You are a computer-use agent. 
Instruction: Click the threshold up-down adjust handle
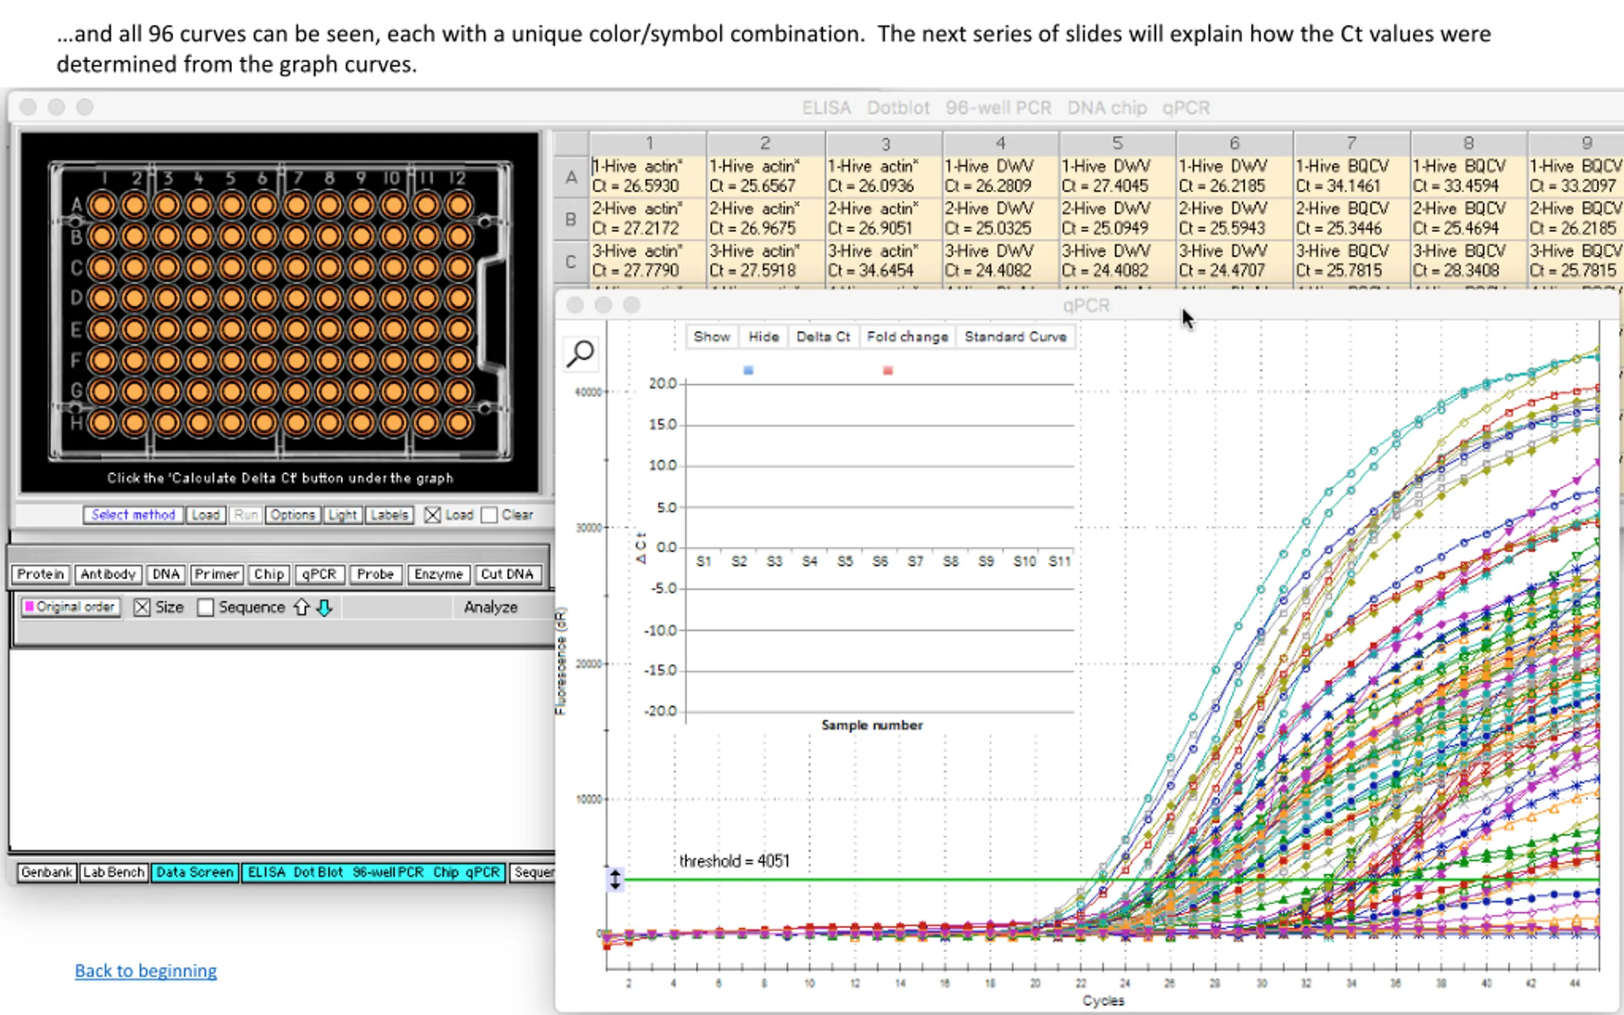coord(615,879)
